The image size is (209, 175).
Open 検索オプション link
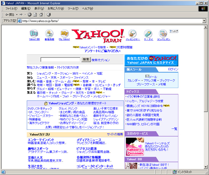pos(101,60)
